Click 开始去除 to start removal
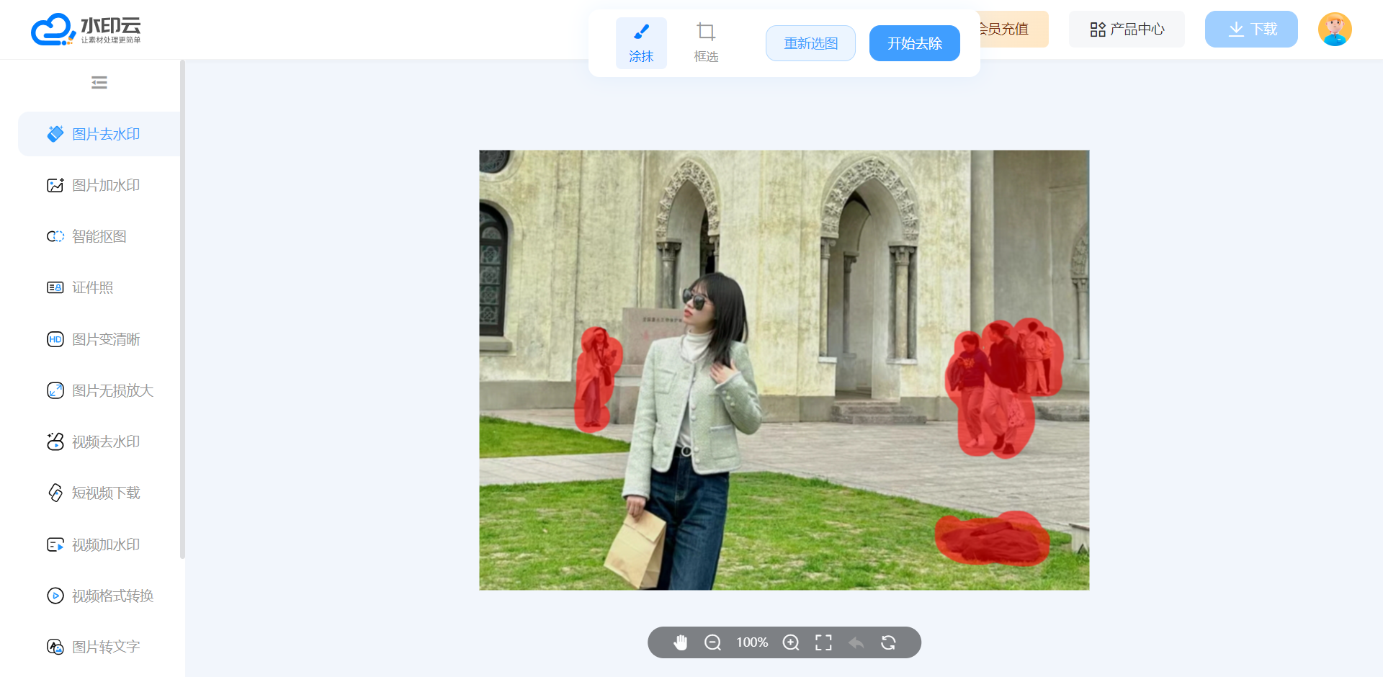 [914, 43]
